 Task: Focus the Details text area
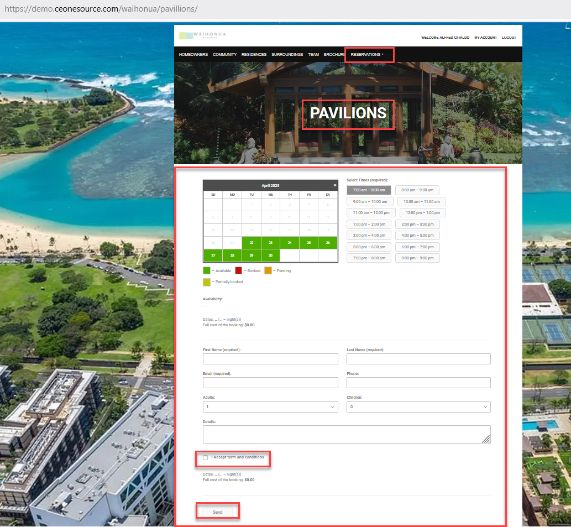click(x=346, y=434)
